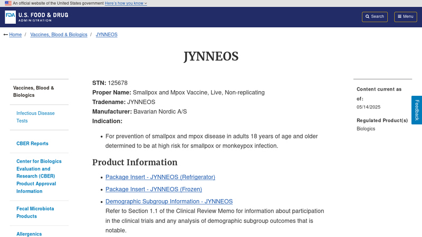Click the US flag icon in banner

pyautogui.click(x=8, y=3)
